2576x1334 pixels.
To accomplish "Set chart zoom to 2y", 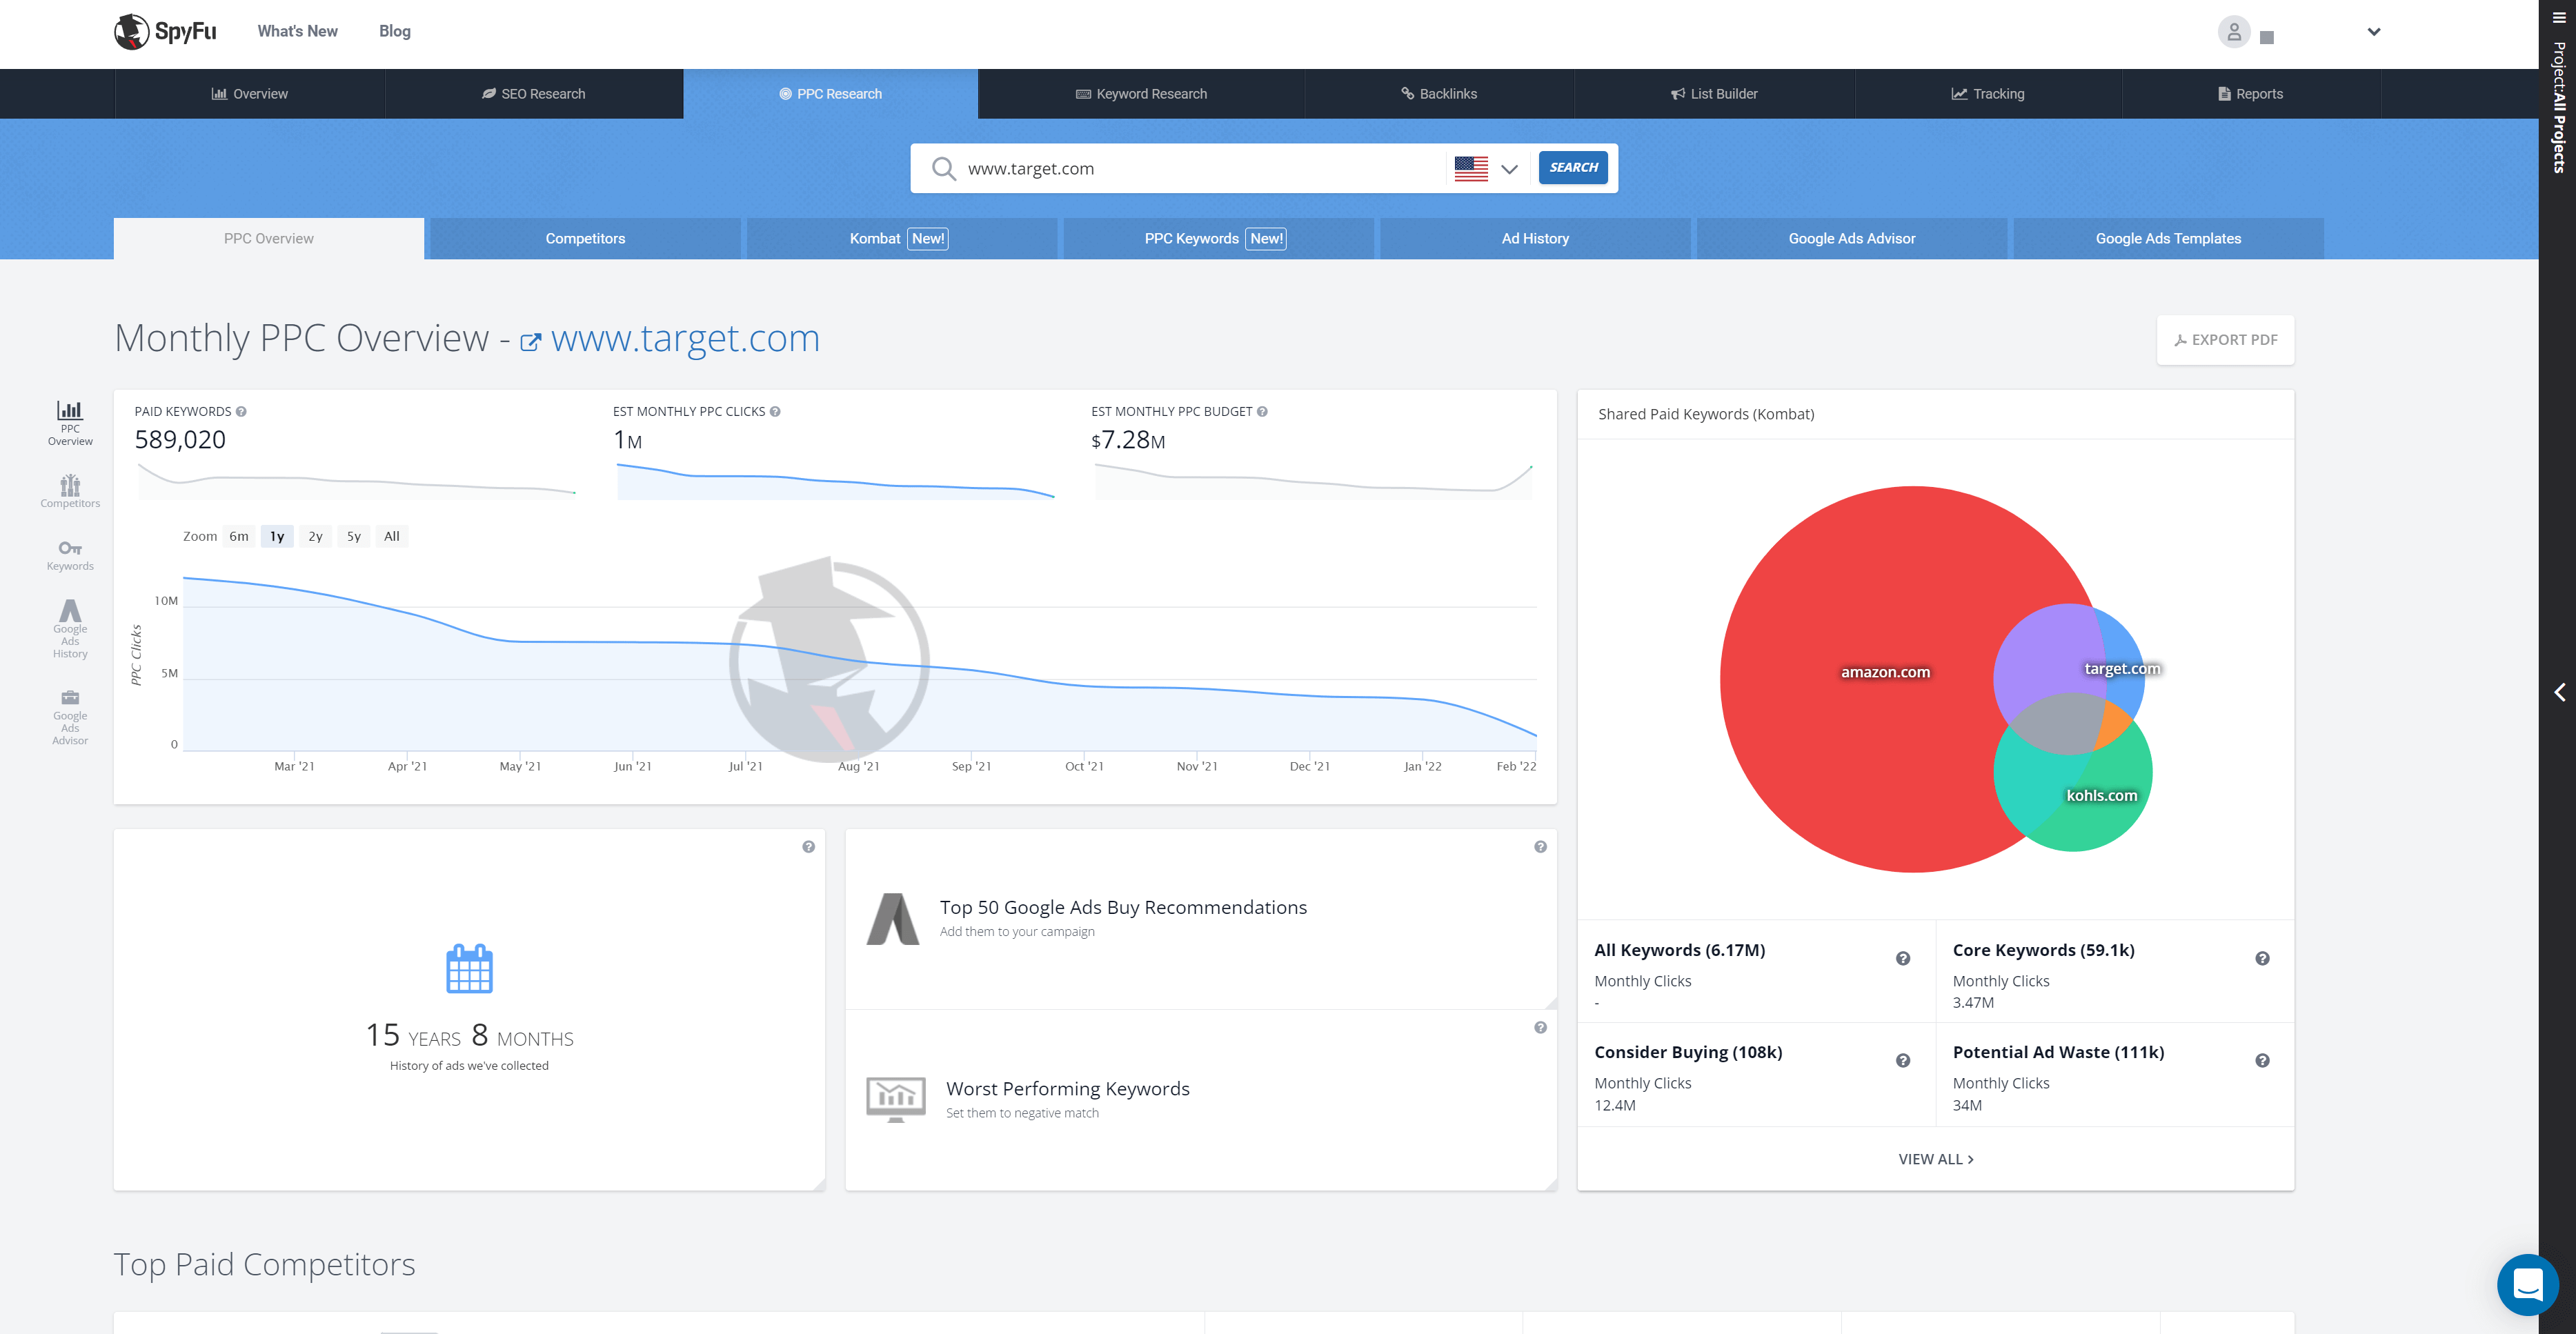I will pyautogui.click(x=315, y=536).
